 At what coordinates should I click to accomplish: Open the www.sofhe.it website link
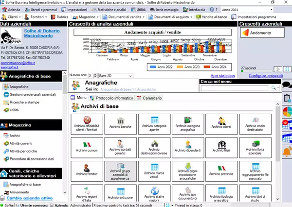click(x=10, y=68)
